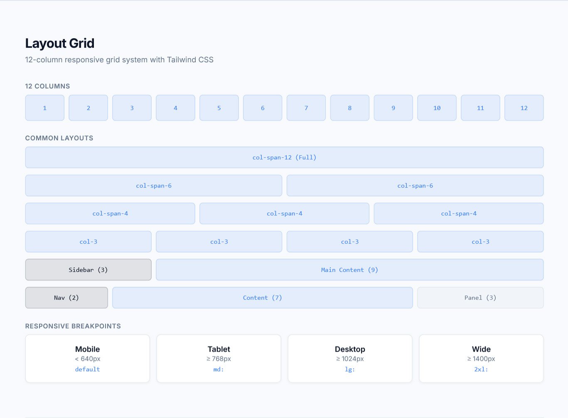Open the Mobile breakpoint card

[x=87, y=358]
